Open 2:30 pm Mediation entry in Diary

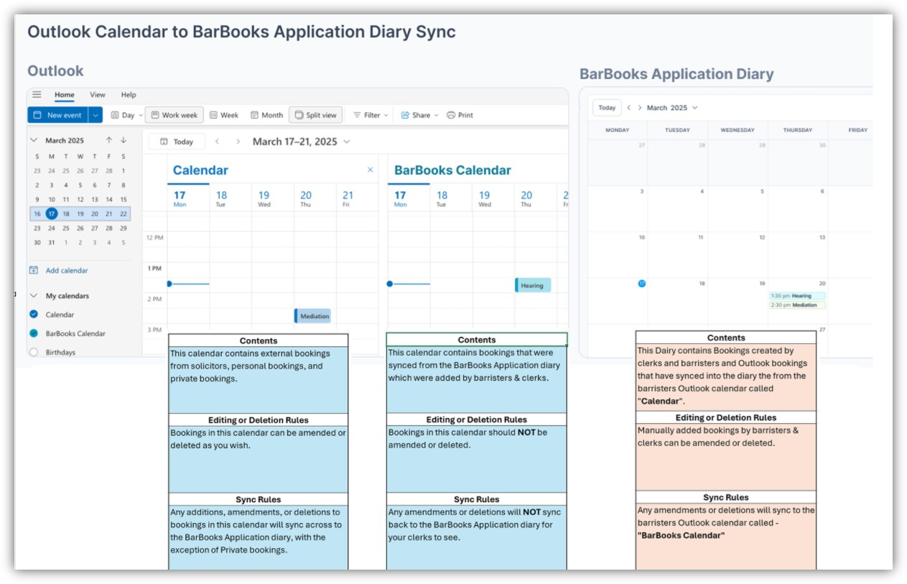797,305
